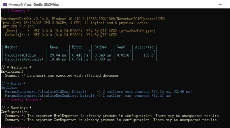Click the CalculateOldSum row name
This screenshot has height=128, width=230.
pos(20,55)
